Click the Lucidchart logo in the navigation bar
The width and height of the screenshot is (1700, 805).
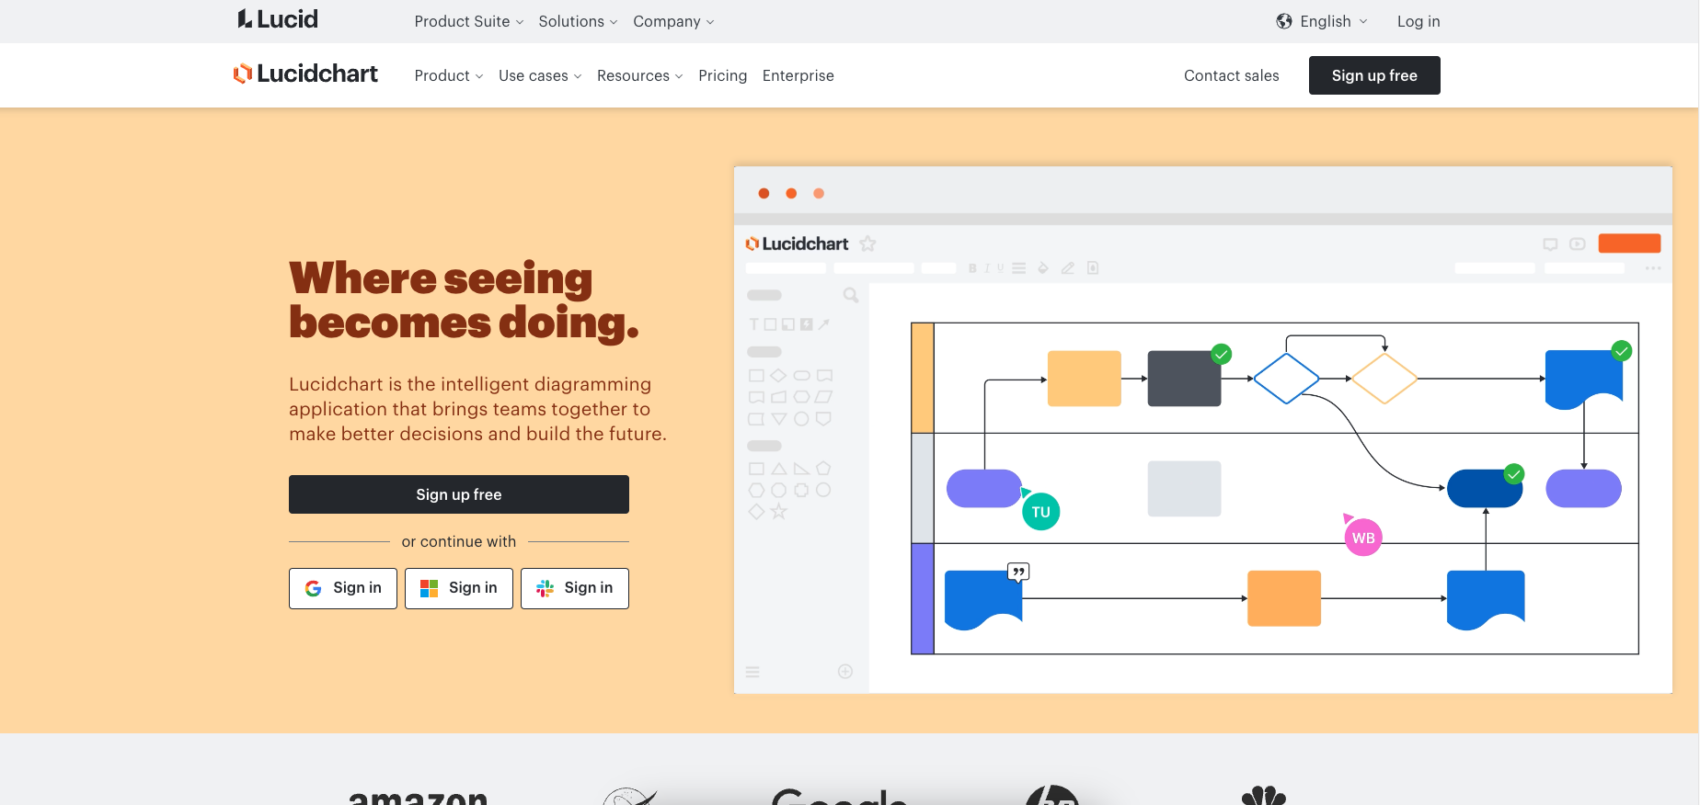(305, 74)
